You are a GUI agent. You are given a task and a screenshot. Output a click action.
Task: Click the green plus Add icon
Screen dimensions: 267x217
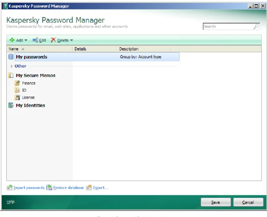pos(12,40)
